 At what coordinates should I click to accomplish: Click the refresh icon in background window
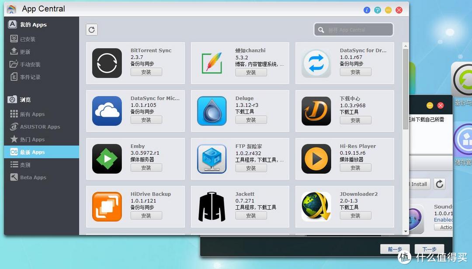click(x=440, y=184)
